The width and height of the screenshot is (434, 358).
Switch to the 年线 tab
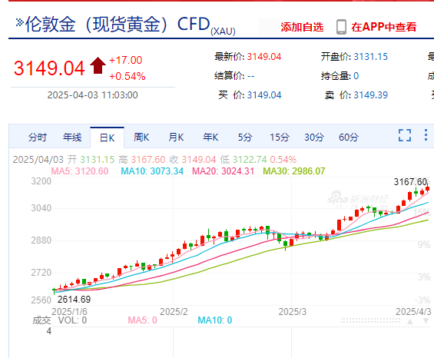tap(72, 138)
